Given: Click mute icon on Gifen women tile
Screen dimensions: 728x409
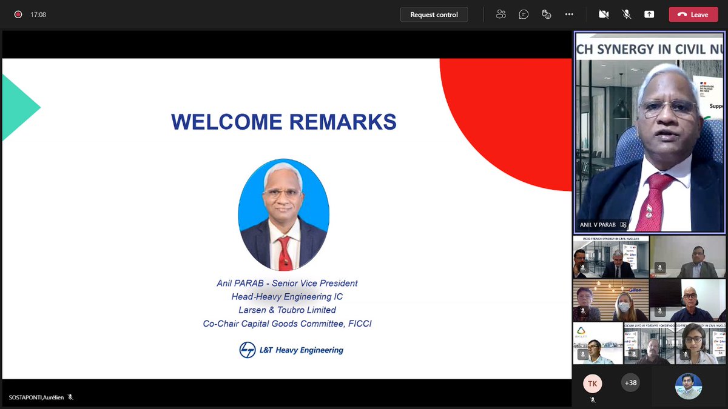Looking at the screenshot, I should tap(583, 311).
